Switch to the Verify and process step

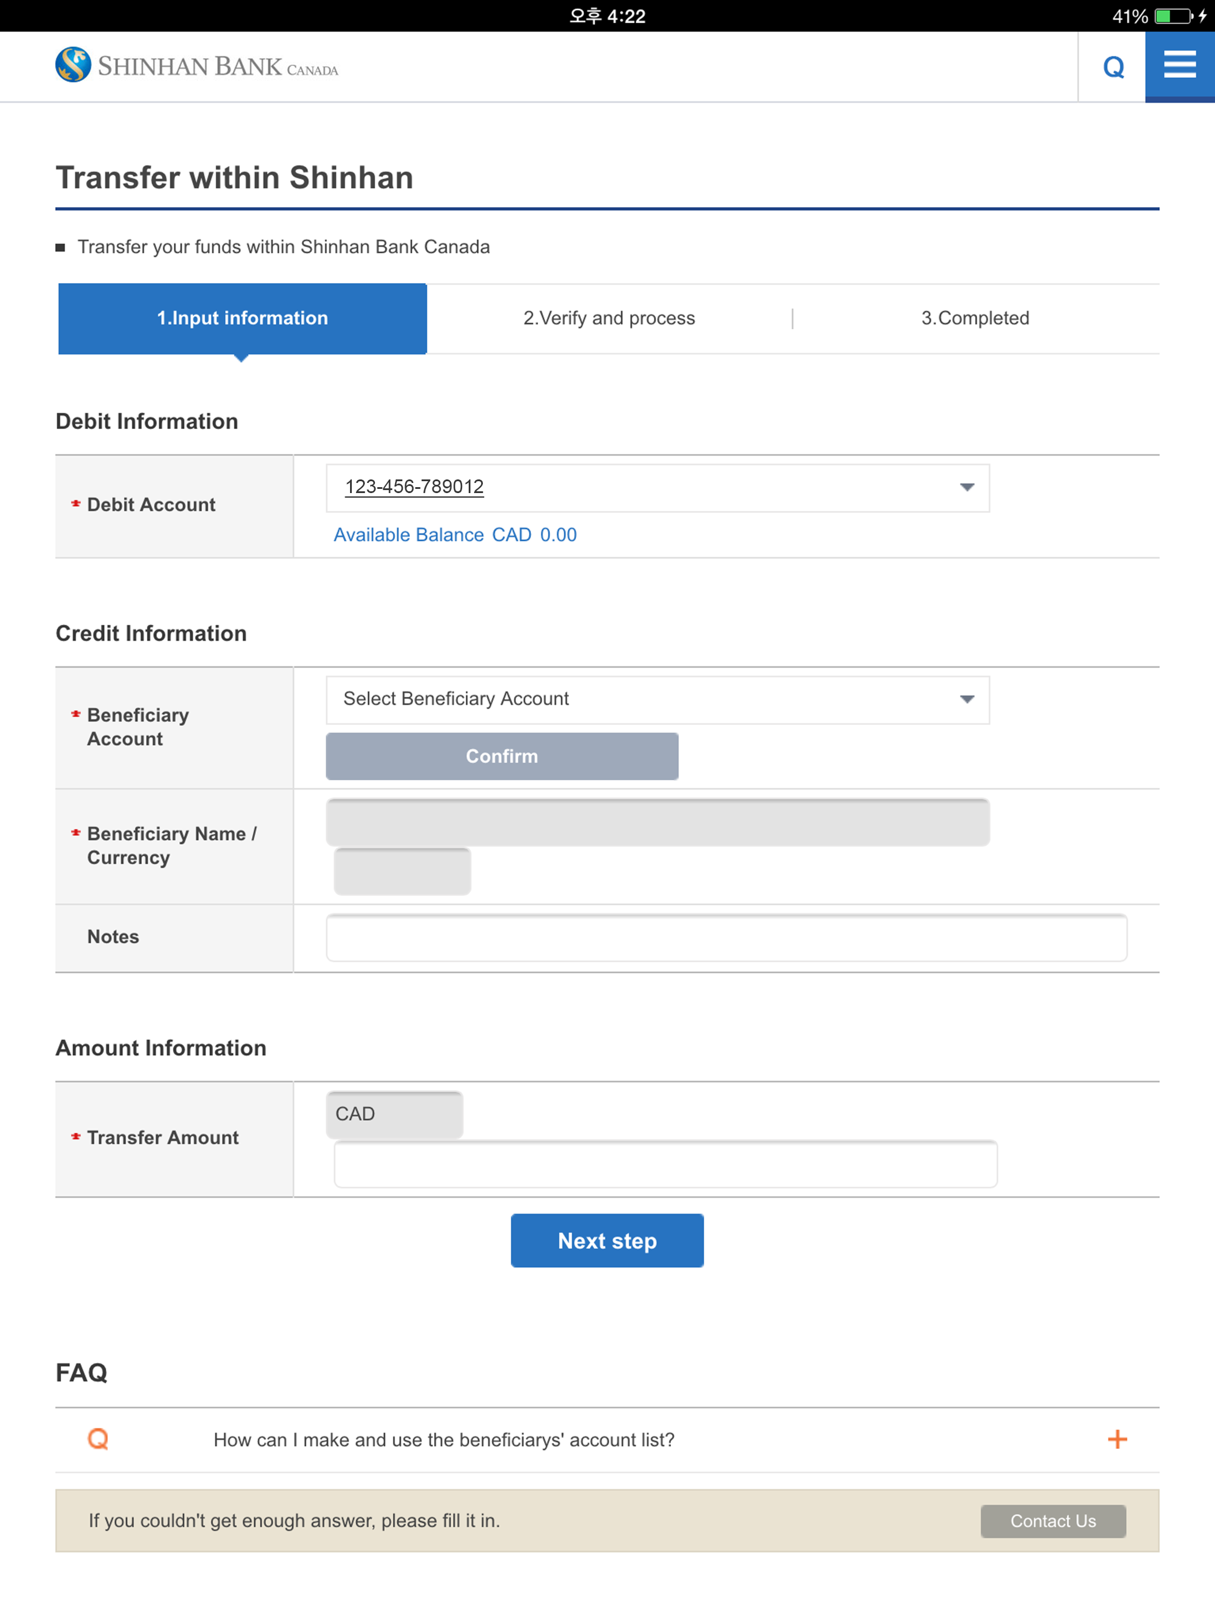click(609, 318)
